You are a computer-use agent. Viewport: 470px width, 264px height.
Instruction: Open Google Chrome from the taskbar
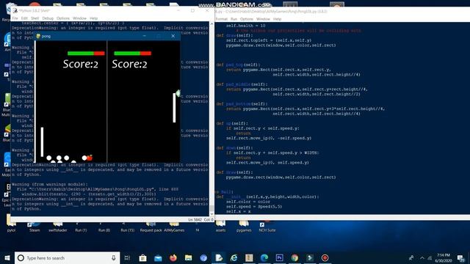pos(295,257)
